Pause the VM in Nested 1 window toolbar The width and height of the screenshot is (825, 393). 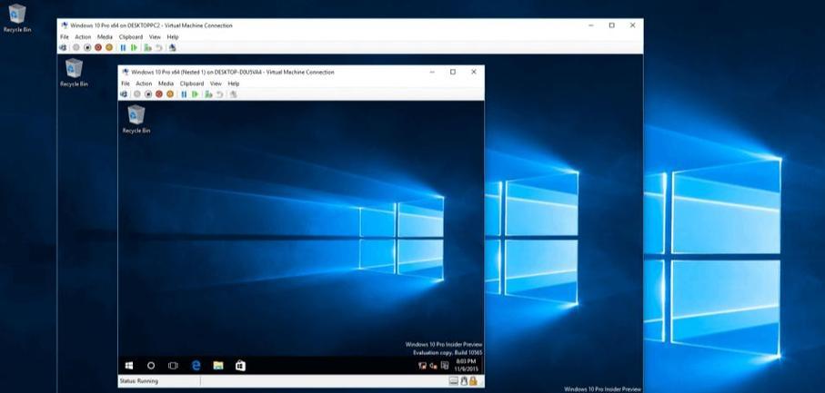(184, 93)
